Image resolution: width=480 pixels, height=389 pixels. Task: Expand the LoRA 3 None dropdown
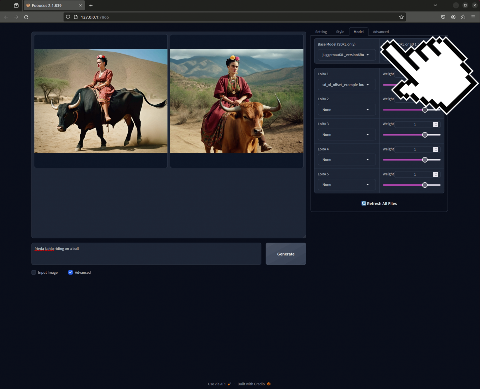(x=346, y=135)
